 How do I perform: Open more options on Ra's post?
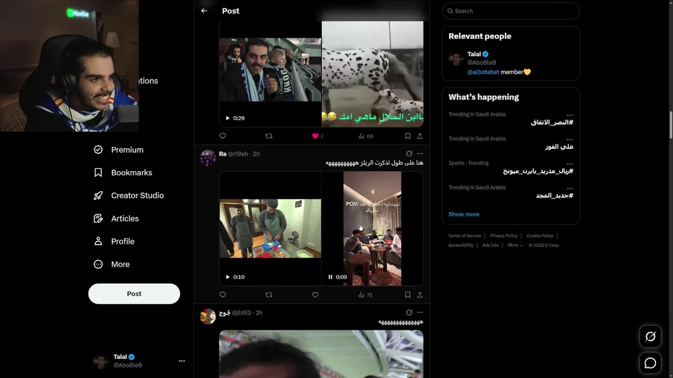pyautogui.click(x=420, y=154)
